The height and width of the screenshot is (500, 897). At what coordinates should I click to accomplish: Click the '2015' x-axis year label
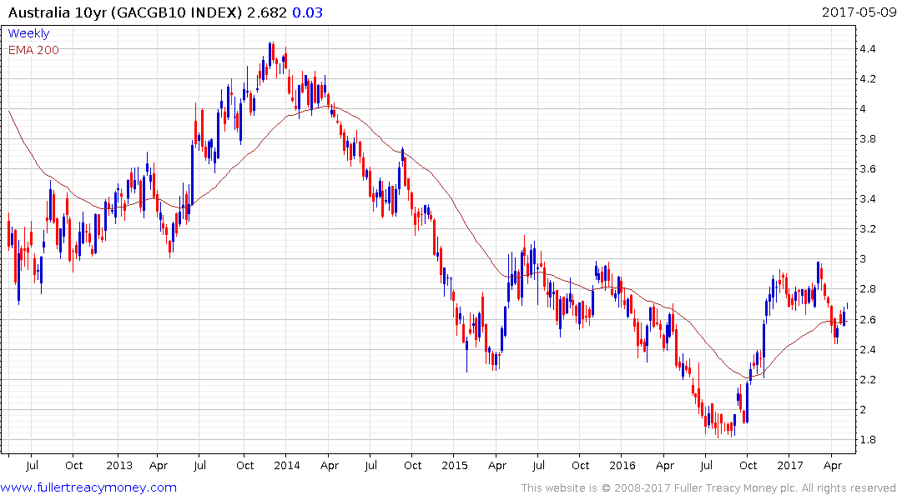[x=455, y=465]
